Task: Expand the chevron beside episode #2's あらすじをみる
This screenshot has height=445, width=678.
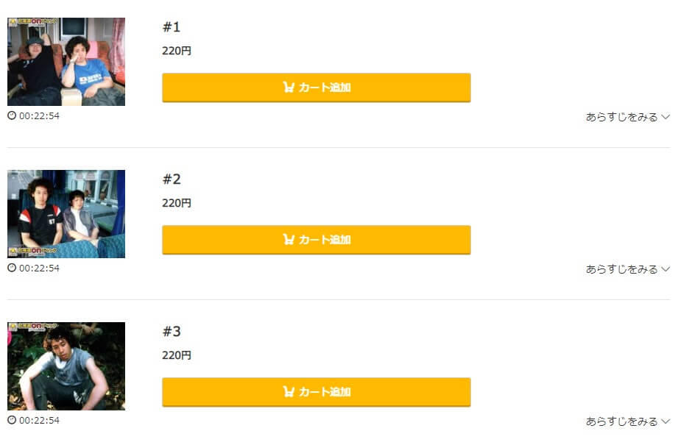Action: (666, 269)
